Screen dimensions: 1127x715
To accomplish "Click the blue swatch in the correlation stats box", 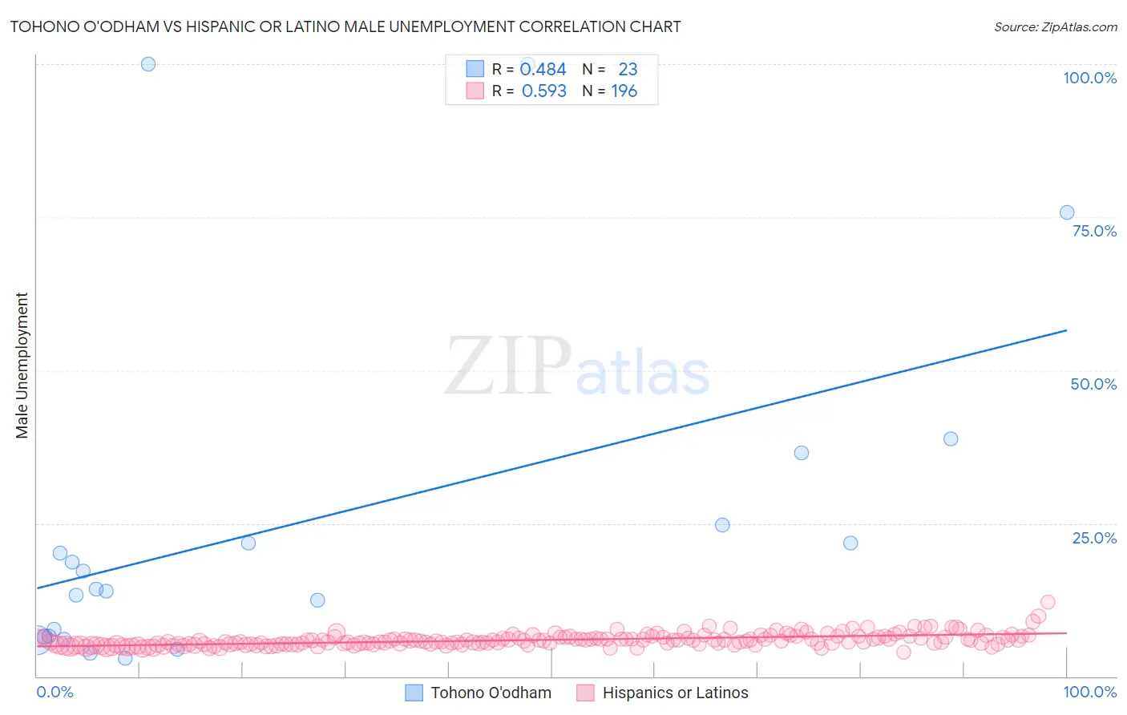I will tap(475, 69).
